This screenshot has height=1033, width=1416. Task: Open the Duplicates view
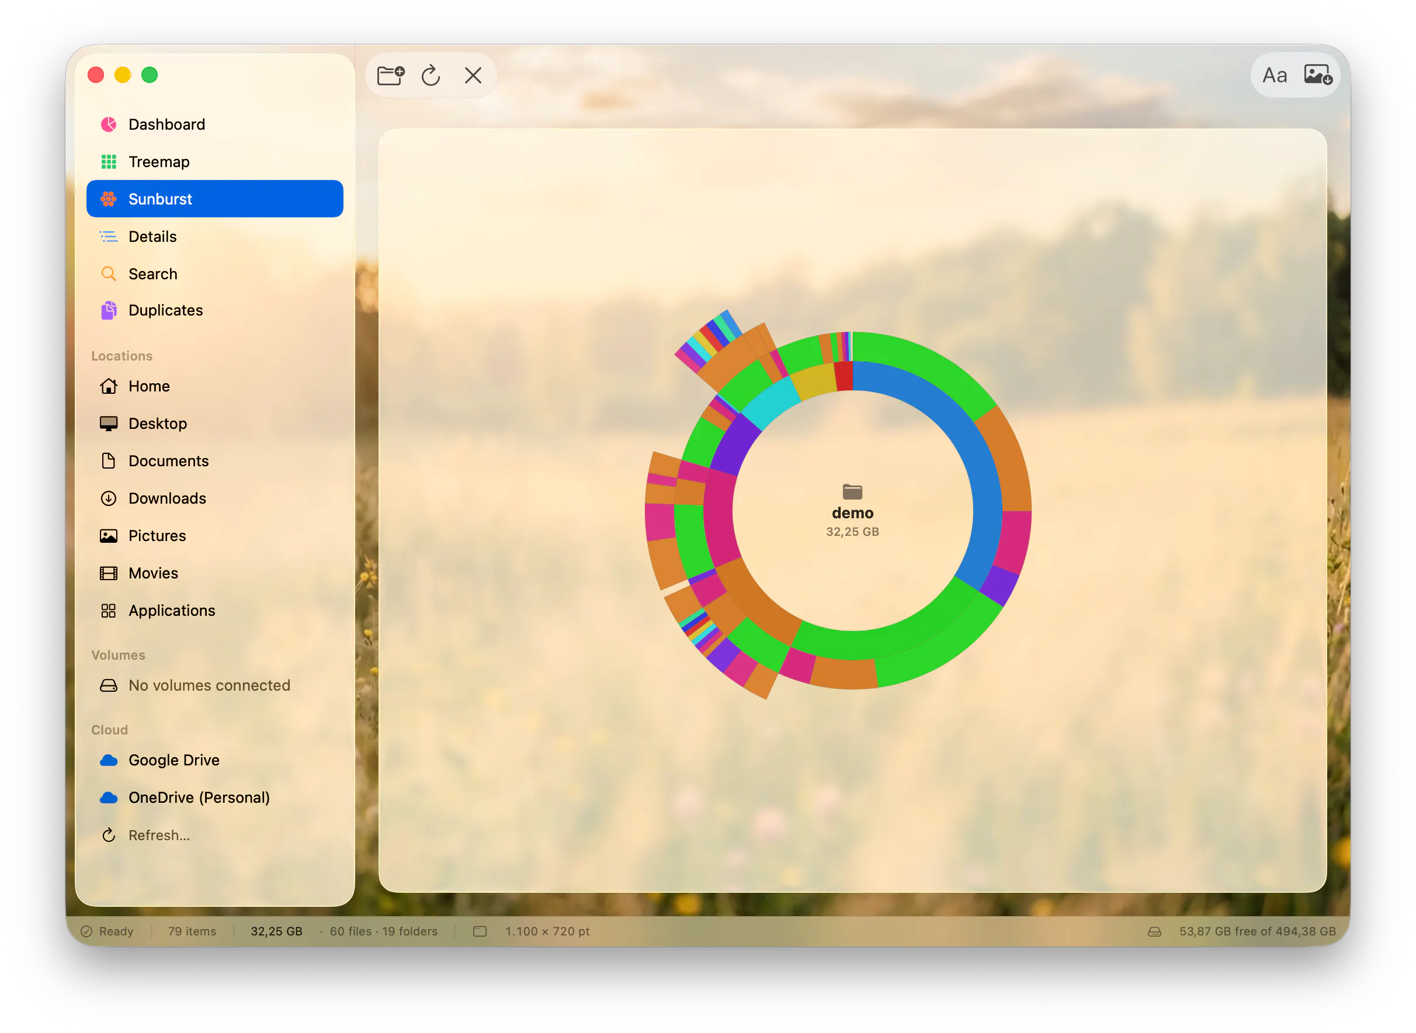[214, 311]
